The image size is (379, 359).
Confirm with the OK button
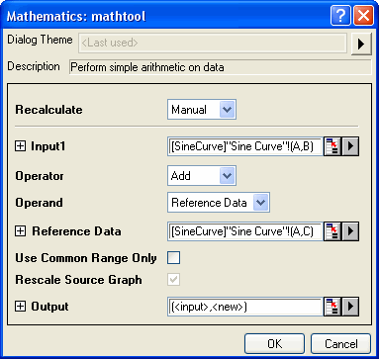tap(274, 344)
